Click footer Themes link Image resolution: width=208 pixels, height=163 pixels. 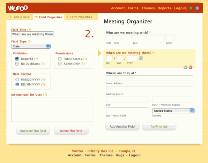[x=106, y=155]
